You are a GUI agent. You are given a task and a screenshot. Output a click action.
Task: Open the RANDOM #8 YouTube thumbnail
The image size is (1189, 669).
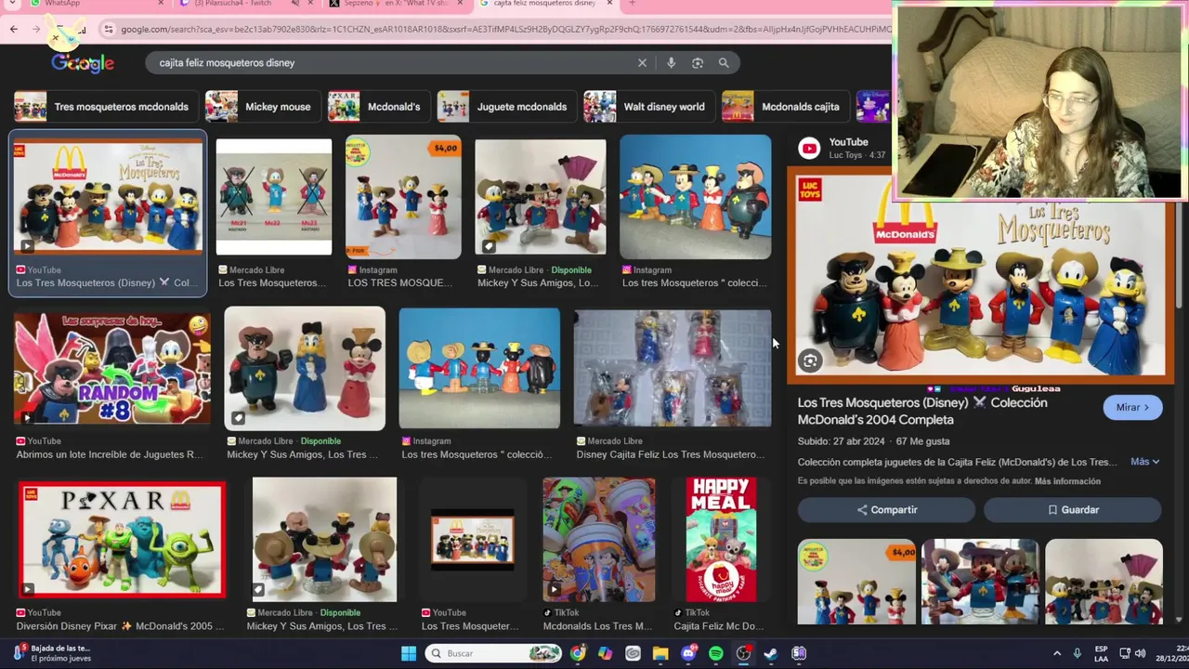pyautogui.click(x=111, y=368)
